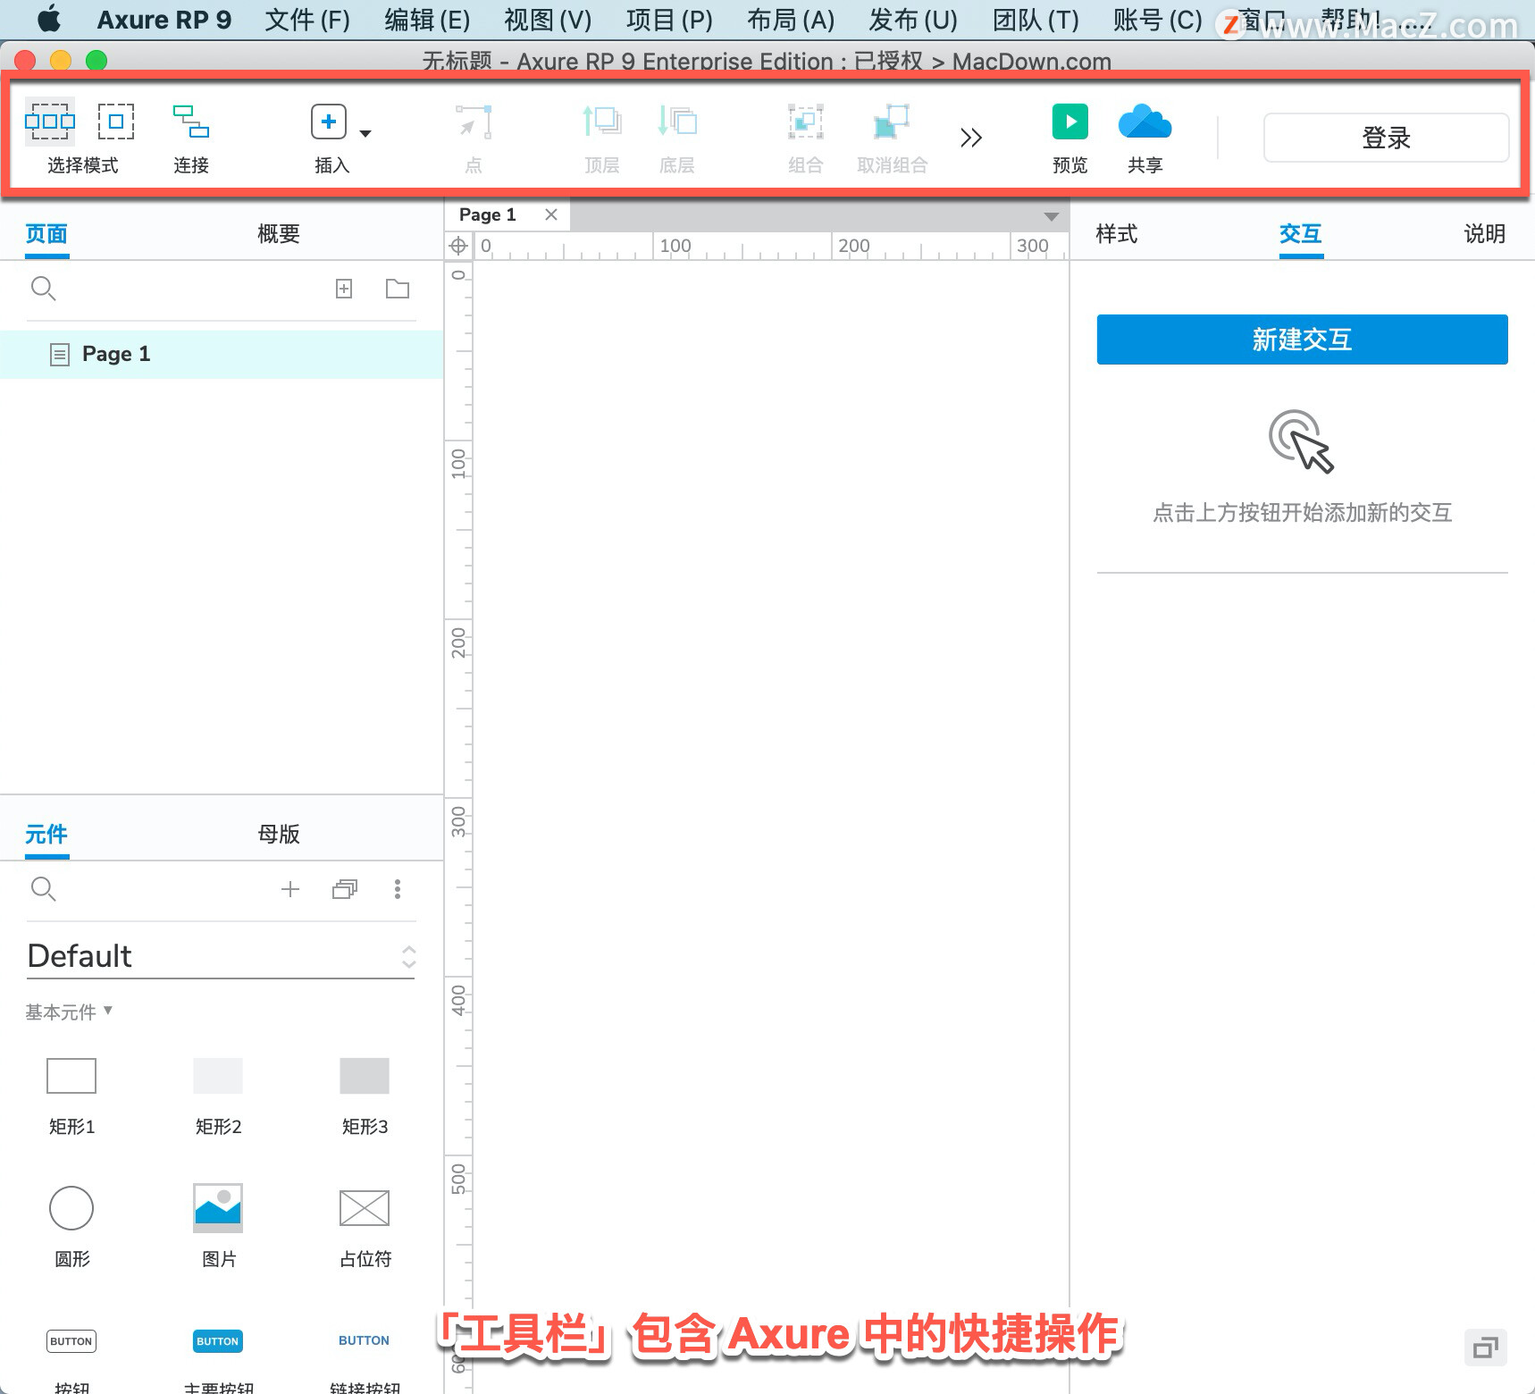Click the Send to Back (底层) icon
Screen dimensions: 1535x1394
(x=677, y=122)
